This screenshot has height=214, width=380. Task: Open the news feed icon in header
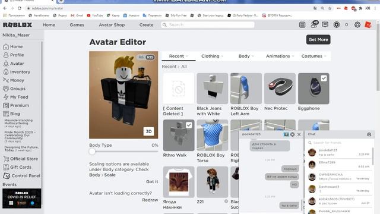pos(302,25)
